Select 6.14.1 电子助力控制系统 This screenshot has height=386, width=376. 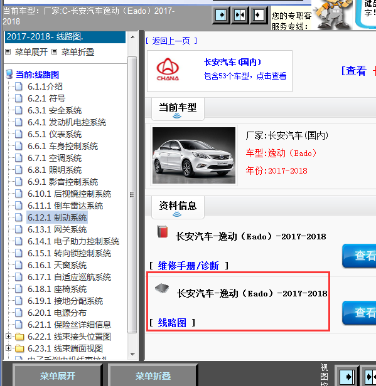(73, 241)
